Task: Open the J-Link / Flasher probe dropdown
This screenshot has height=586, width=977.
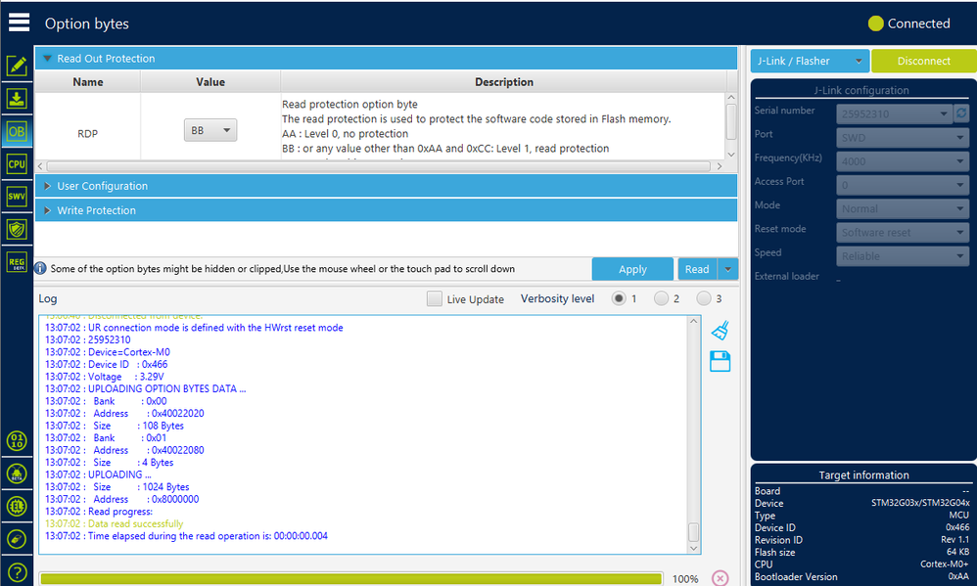Action: [810, 61]
